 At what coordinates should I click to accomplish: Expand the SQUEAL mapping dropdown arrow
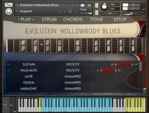point(92,83)
